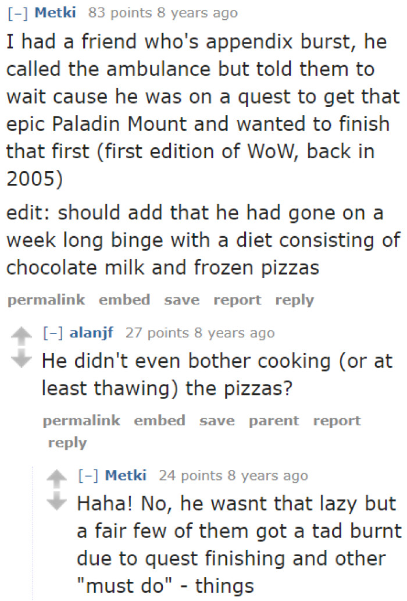The image size is (407, 601).
Task: Save alanjf's comment
Action: point(217,420)
